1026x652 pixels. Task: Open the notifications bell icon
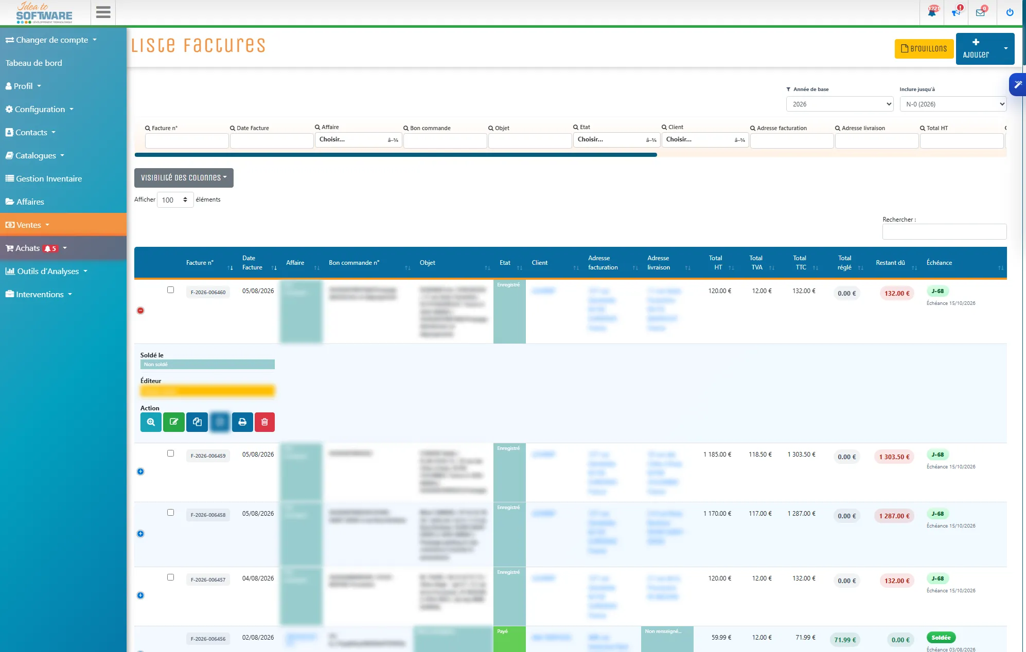coord(932,12)
